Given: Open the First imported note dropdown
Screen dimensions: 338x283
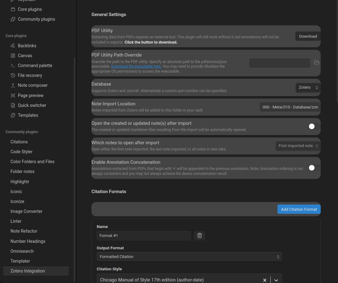Looking at the screenshot, I should pyautogui.click(x=298, y=146).
